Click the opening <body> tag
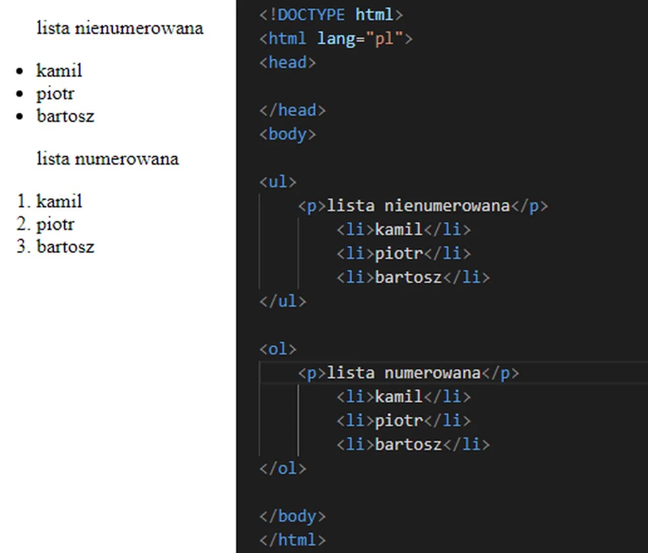 pos(287,134)
